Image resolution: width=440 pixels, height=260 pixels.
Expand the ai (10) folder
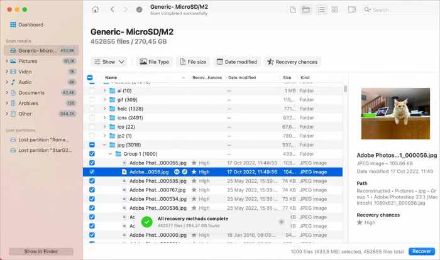(x=104, y=90)
